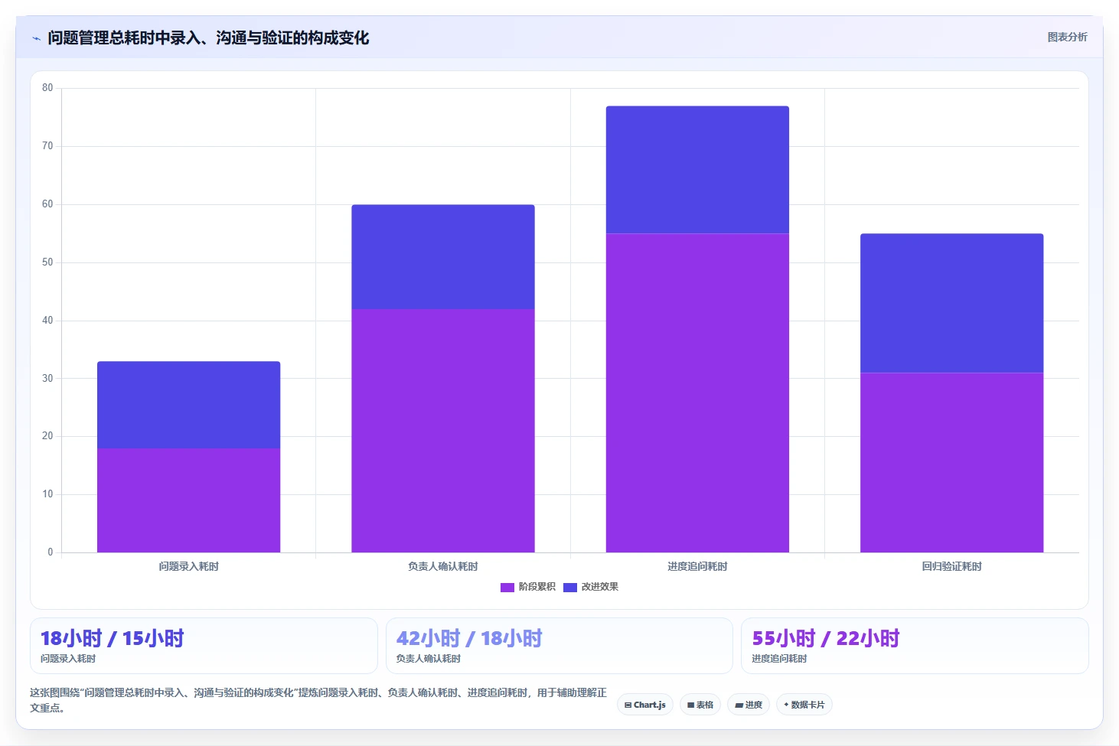Select the 数据卡片 tag chip
The width and height of the screenshot is (1119, 746).
[x=804, y=705]
